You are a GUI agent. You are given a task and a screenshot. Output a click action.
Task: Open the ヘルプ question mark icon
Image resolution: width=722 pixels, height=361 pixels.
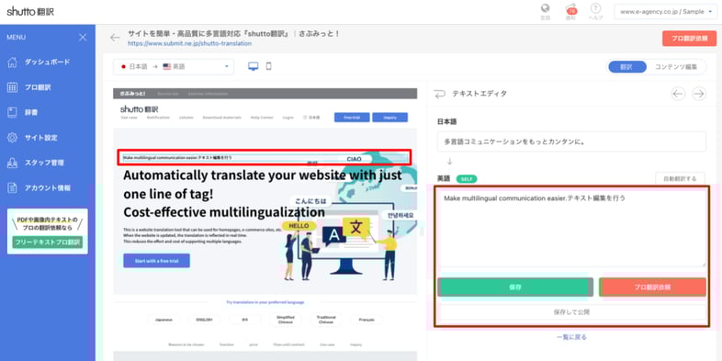coord(596,9)
